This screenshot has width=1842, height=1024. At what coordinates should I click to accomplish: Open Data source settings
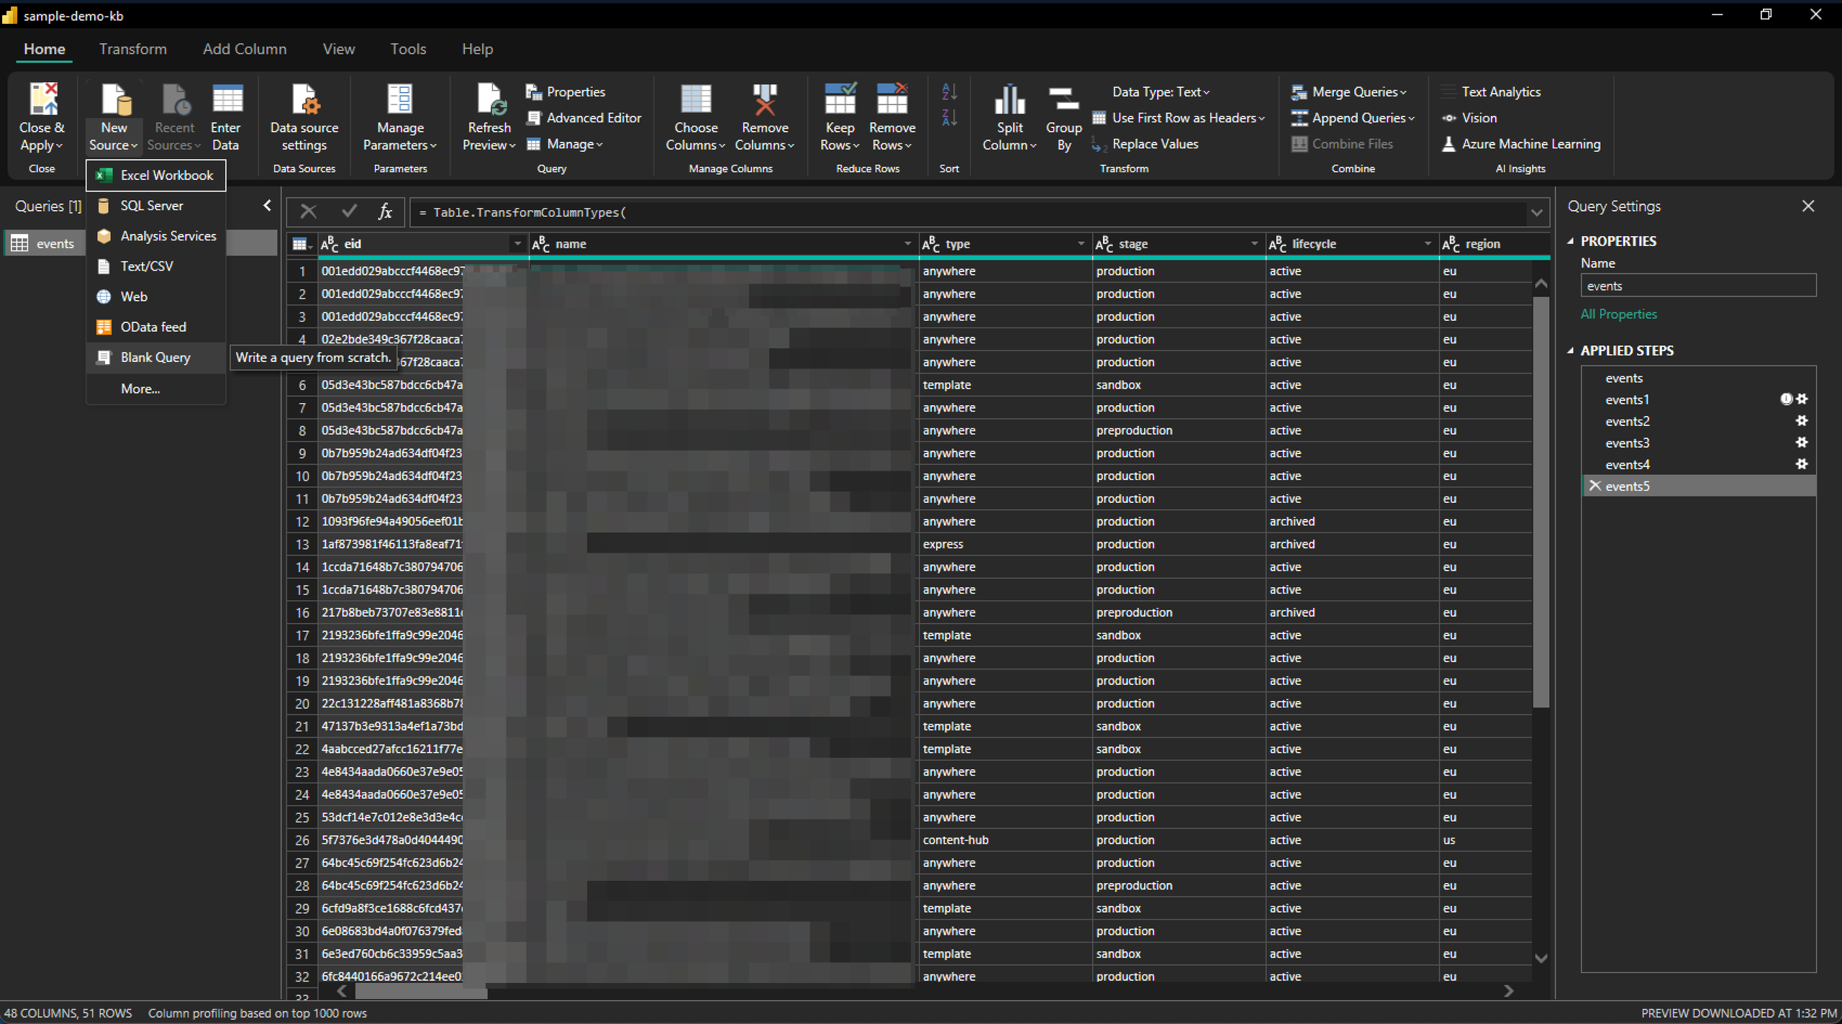(304, 117)
